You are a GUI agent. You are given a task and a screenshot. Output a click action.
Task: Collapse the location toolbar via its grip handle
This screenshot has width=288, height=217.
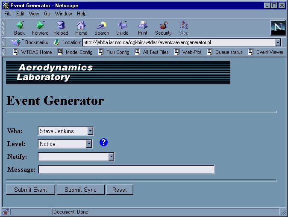pyautogui.click(x=3, y=42)
